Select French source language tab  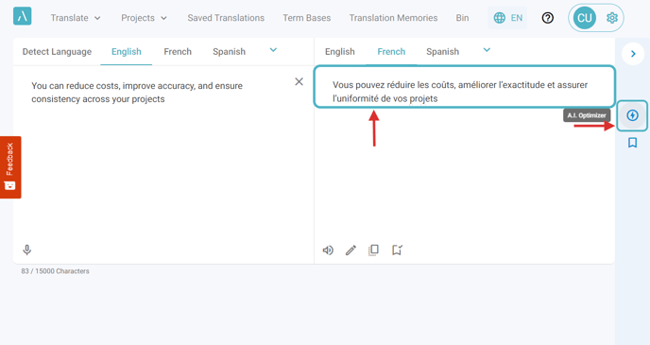click(178, 51)
